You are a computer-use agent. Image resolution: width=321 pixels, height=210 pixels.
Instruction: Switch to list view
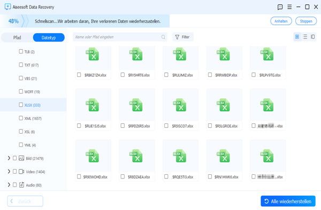pos(305,37)
